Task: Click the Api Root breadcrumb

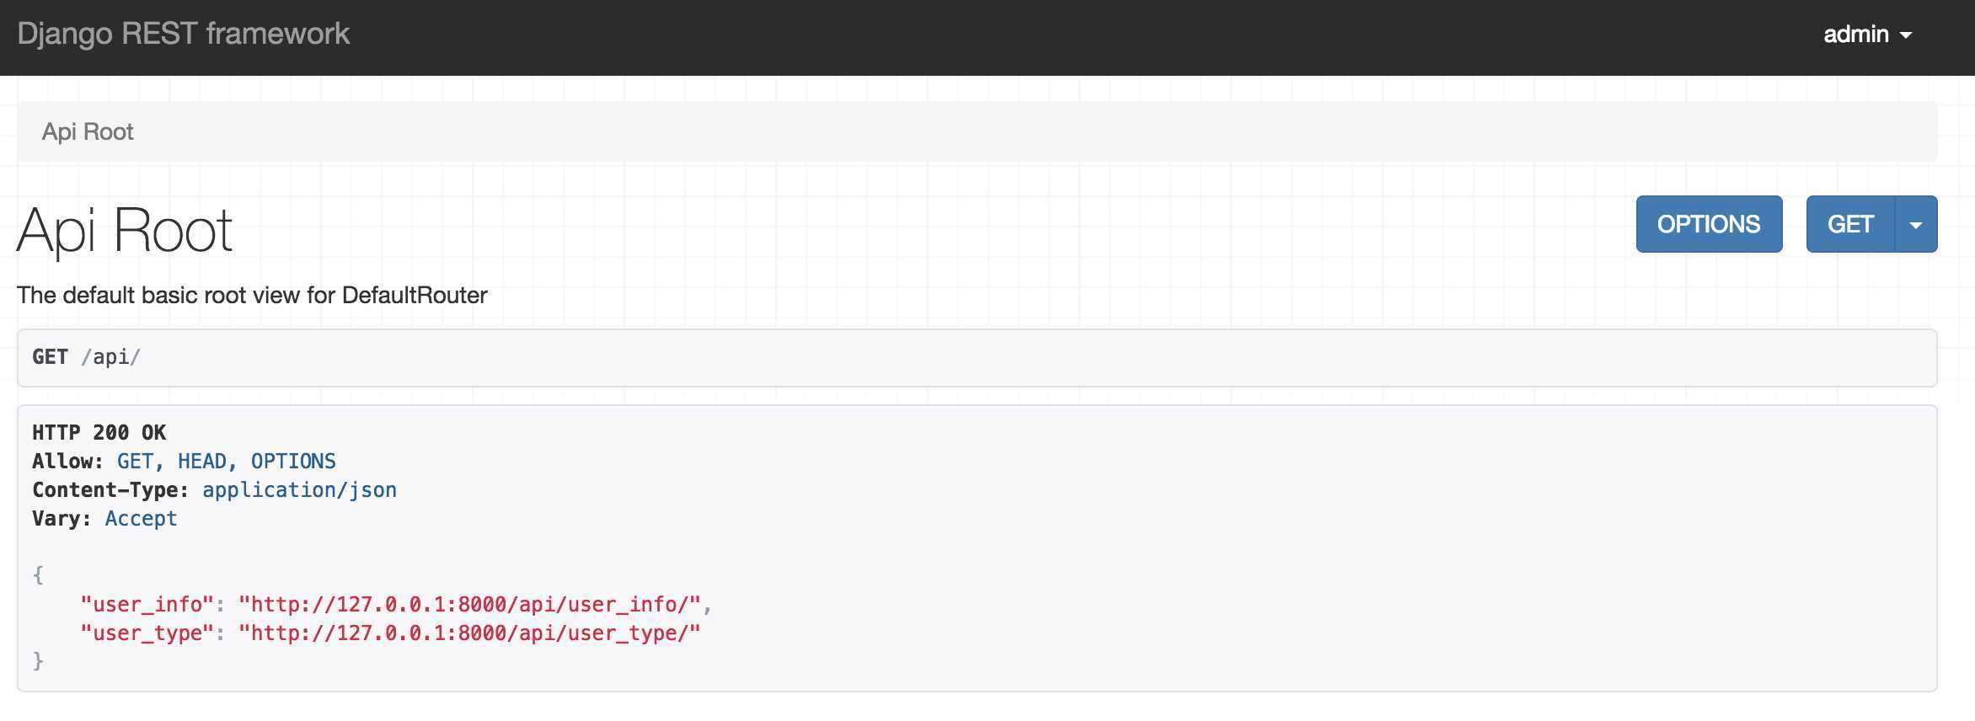Action: point(88,131)
